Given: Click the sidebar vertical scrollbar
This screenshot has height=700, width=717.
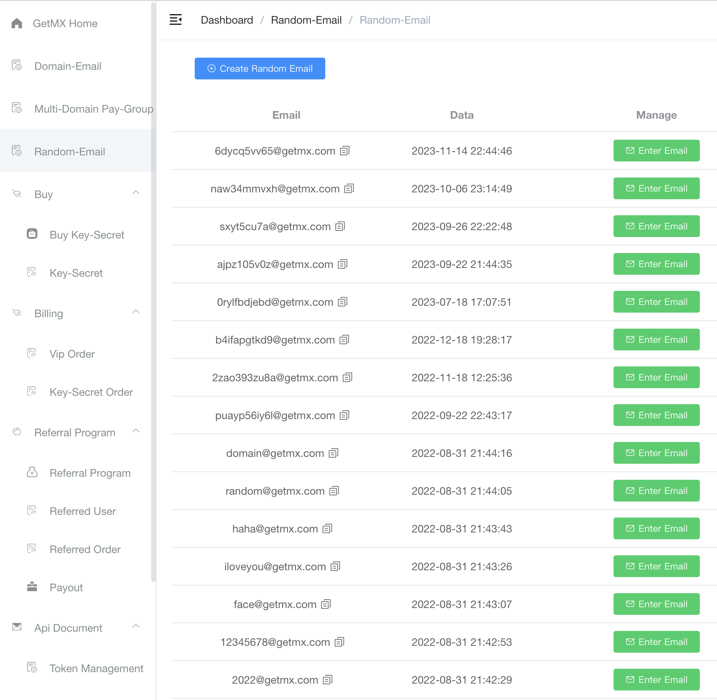Looking at the screenshot, I should (x=153, y=292).
